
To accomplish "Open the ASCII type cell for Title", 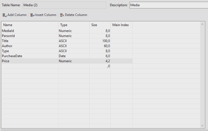I will 74,41.
